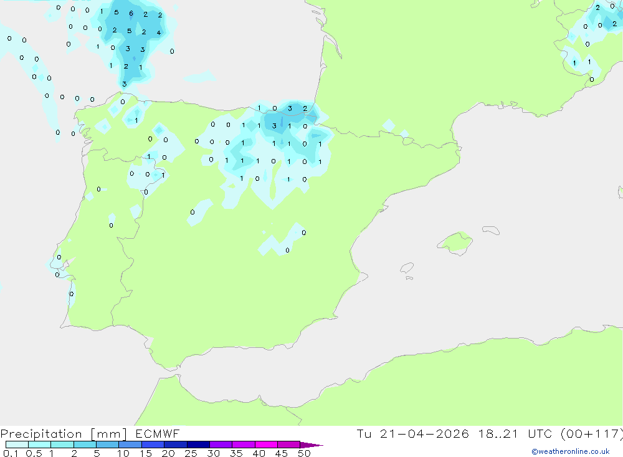
Task: Choose the legend swatch between 20 and 25
Action: [176, 445]
